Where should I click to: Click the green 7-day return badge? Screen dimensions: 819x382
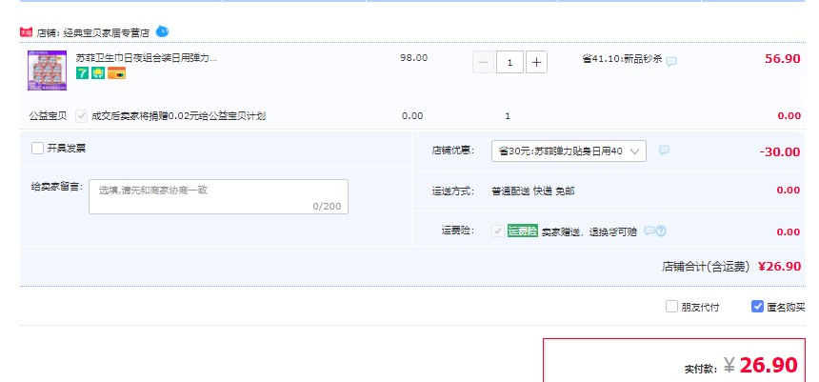pyautogui.click(x=82, y=73)
